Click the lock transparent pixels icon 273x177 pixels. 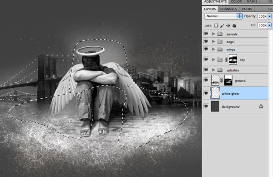point(216,25)
